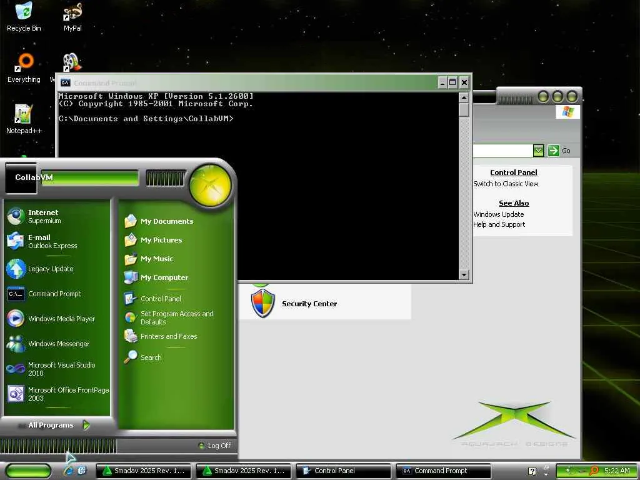
Task: Click Command Prompt scrollbar up arrow
Action: coord(464,97)
